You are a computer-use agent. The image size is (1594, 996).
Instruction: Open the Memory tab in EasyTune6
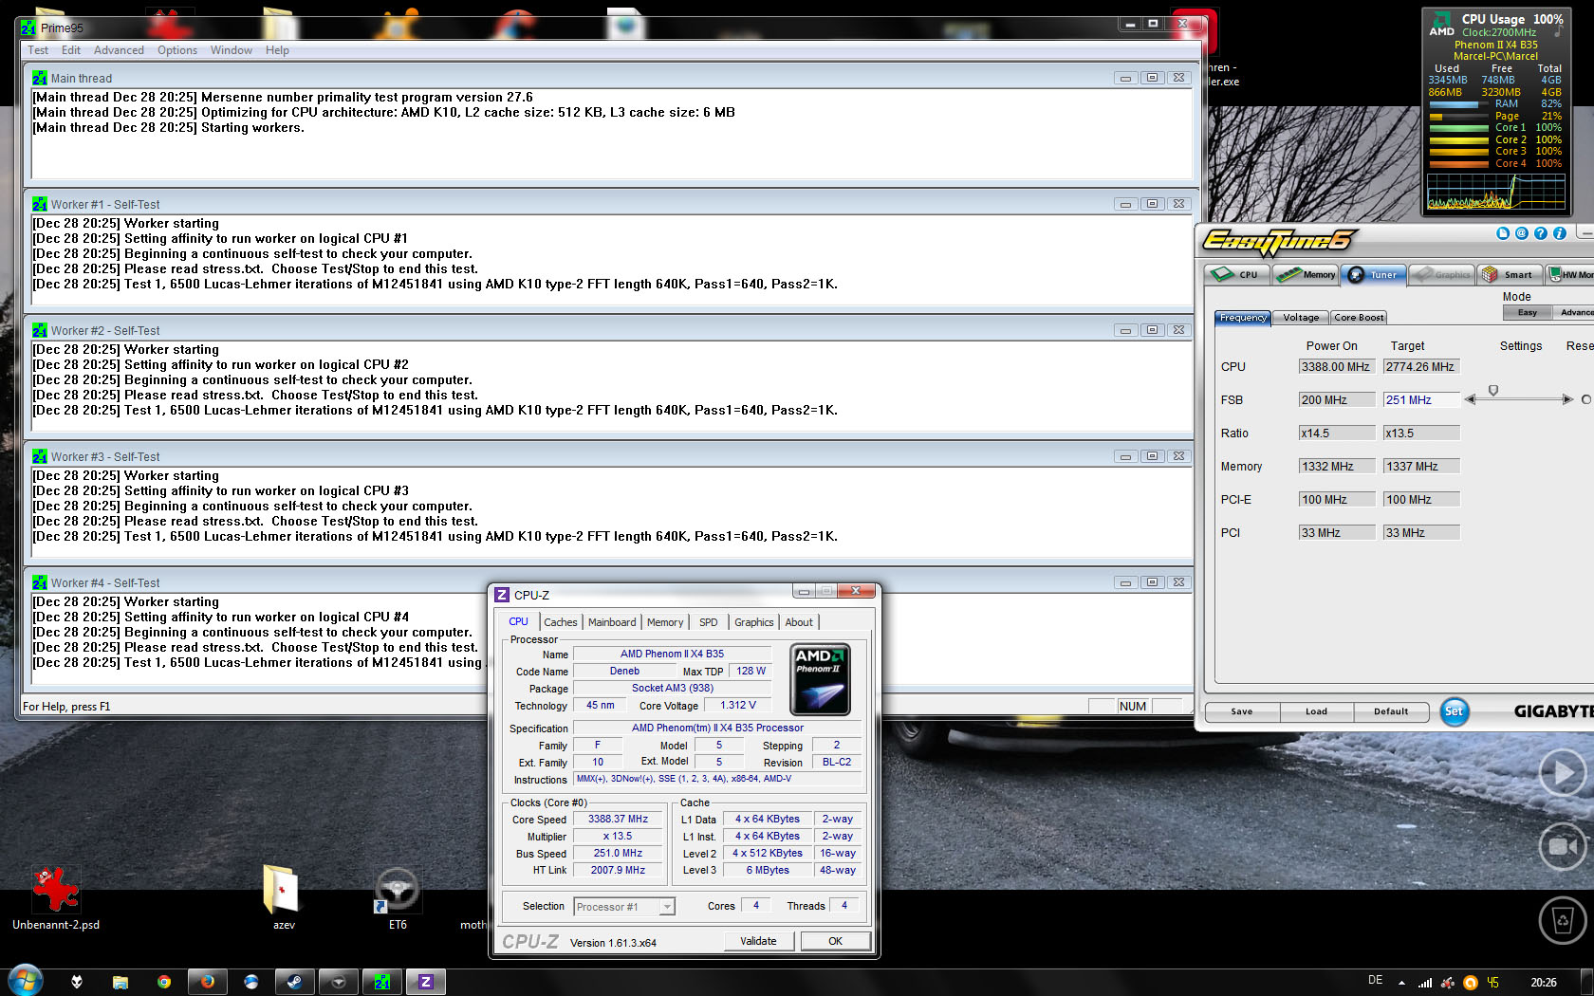[1307, 274]
